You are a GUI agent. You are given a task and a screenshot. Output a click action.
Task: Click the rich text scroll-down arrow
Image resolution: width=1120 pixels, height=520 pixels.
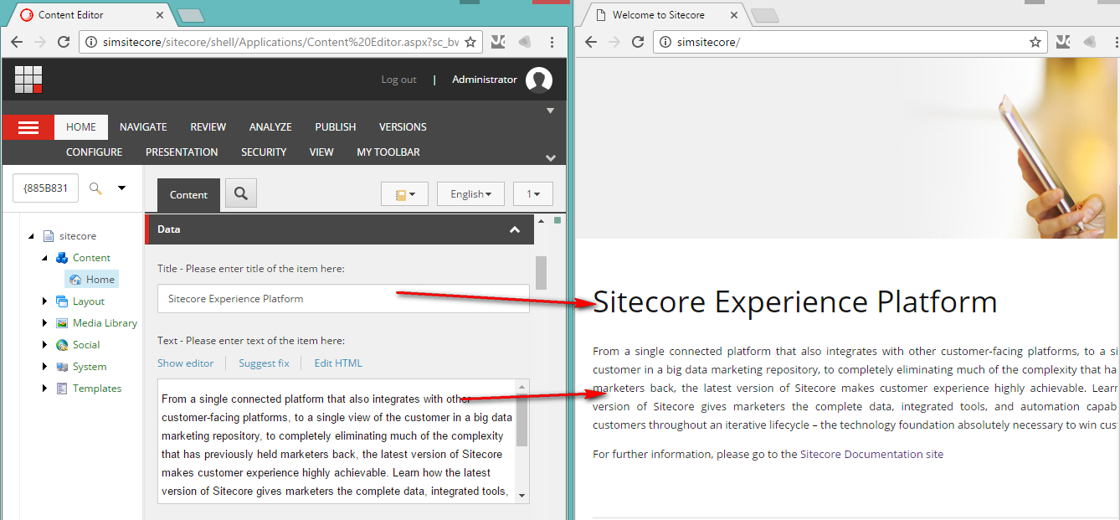522,495
